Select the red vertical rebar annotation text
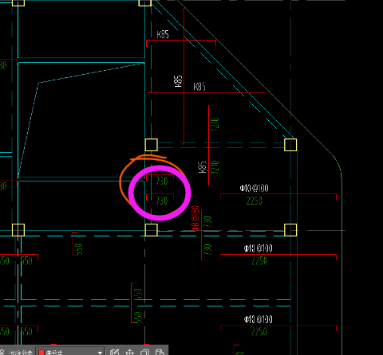 (x=195, y=217)
